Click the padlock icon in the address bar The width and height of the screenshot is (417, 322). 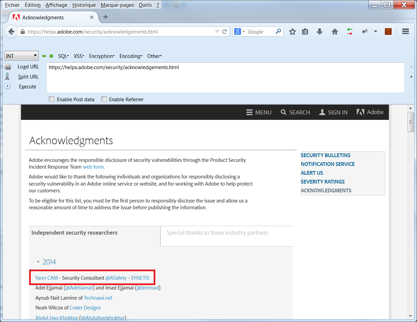click(x=23, y=32)
